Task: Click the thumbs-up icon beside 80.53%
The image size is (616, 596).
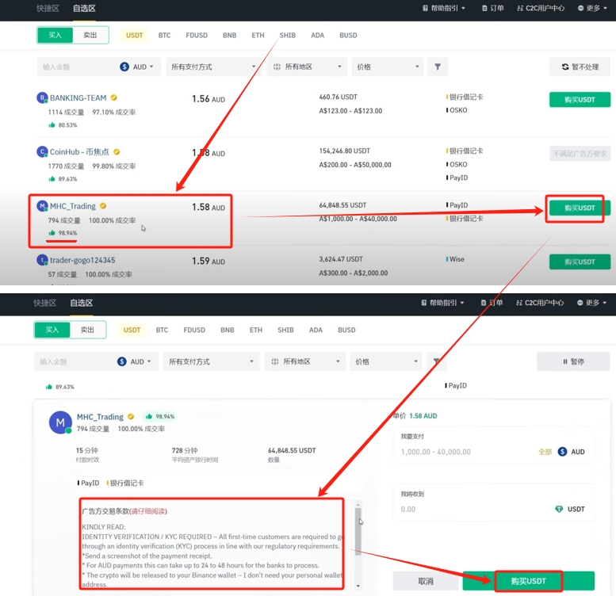Action: tap(52, 125)
